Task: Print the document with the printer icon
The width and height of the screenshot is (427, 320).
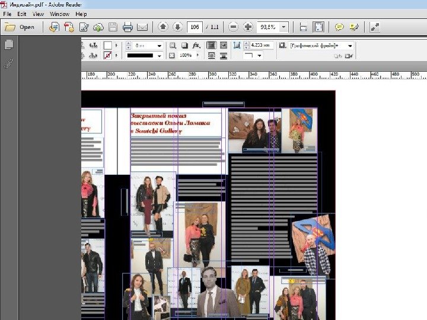Action: pos(128,27)
